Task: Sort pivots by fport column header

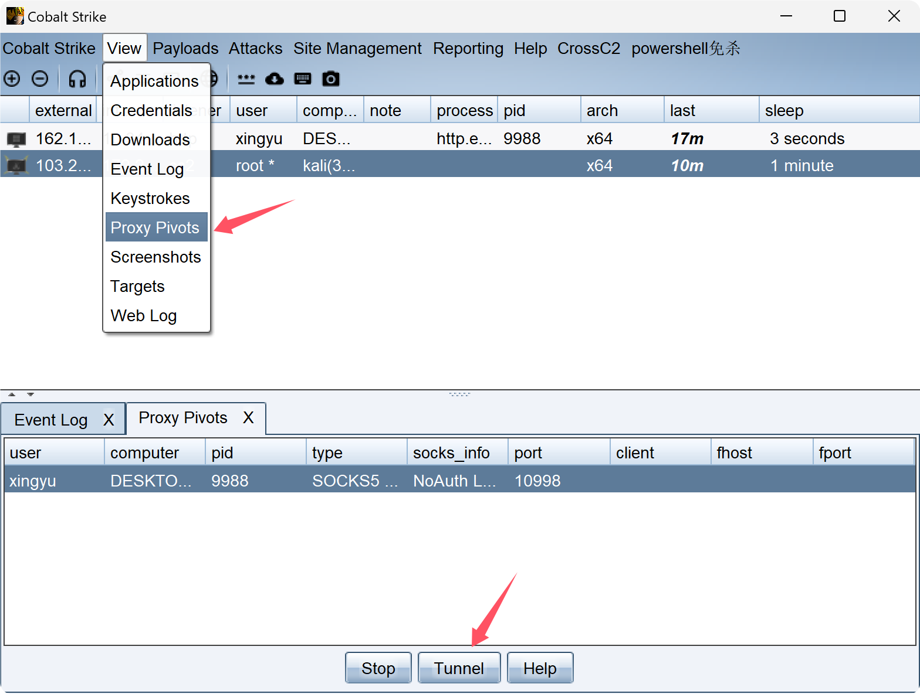Action: click(864, 453)
